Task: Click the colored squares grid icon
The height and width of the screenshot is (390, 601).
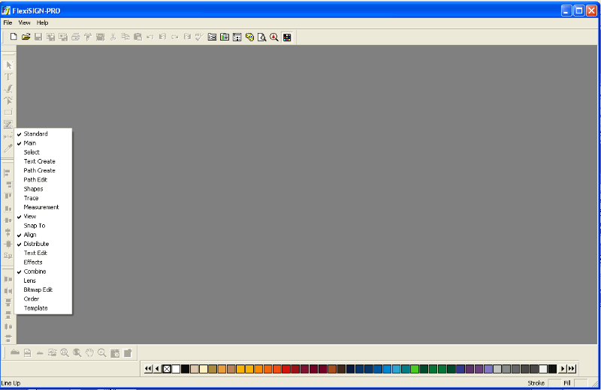Action: tap(287, 37)
